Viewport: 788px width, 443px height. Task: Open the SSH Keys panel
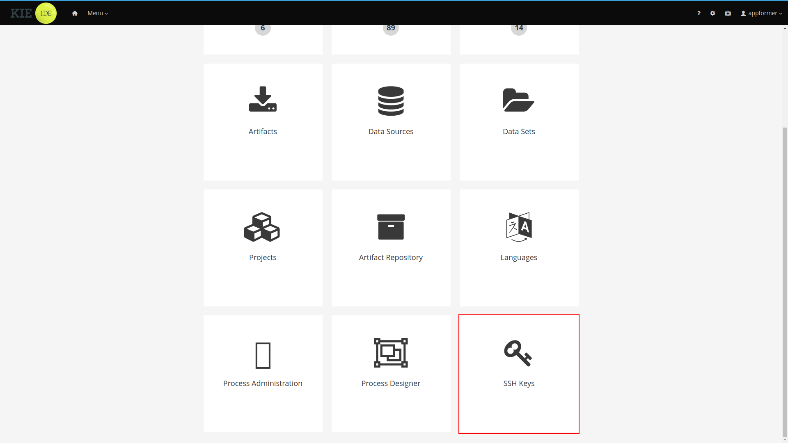518,374
